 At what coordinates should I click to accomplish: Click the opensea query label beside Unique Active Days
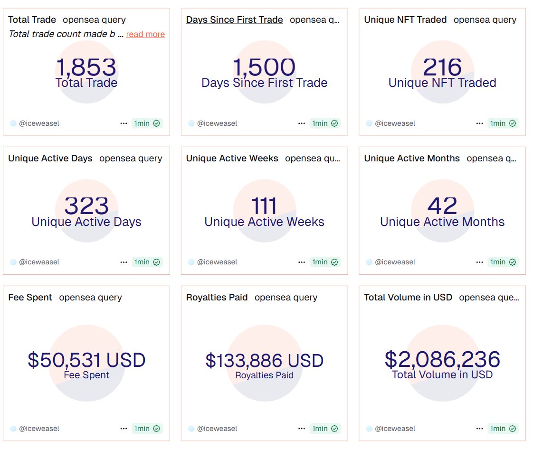pos(131,159)
